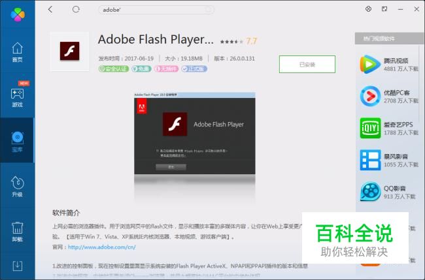Open the 游戏 games section
425x280 pixels.
pyautogui.click(x=18, y=98)
